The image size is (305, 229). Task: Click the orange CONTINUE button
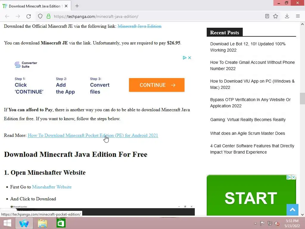tap(157, 85)
